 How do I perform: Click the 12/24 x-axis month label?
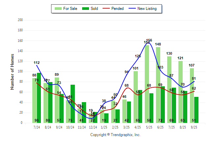[x=93, y=127]
